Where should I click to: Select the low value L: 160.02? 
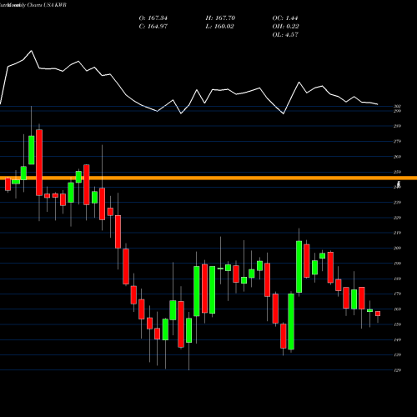click(220, 27)
